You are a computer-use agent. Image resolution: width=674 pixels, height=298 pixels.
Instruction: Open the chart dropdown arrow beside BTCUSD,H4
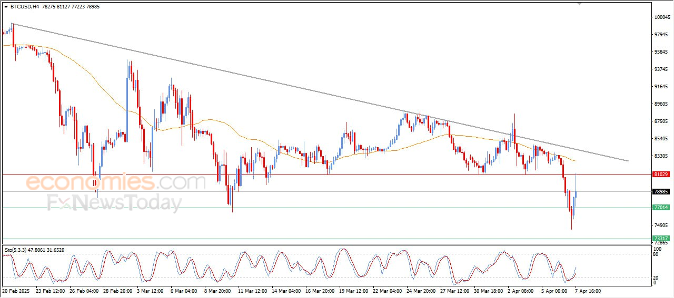point(6,7)
